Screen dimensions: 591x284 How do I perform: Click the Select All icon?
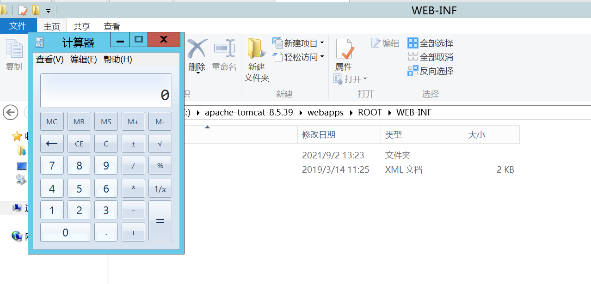click(412, 43)
